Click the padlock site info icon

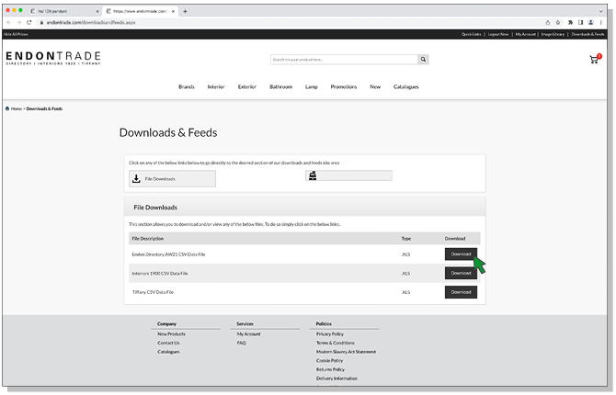[41, 22]
